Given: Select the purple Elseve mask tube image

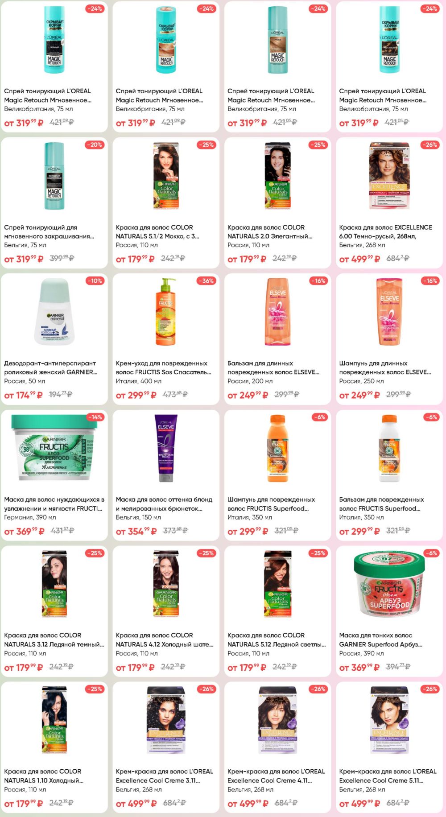Looking at the screenshot, I should coord(166,448).
